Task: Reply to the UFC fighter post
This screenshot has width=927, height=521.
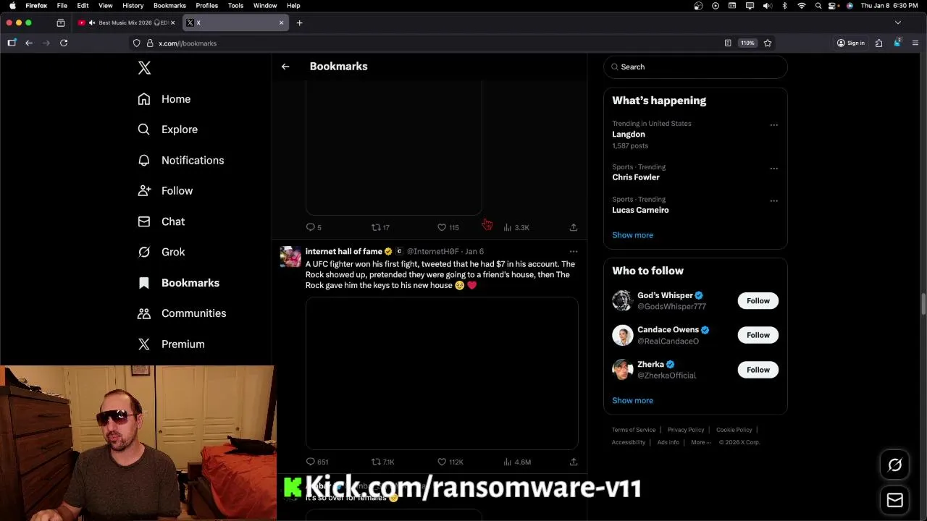Action: (x=316, y=462)
